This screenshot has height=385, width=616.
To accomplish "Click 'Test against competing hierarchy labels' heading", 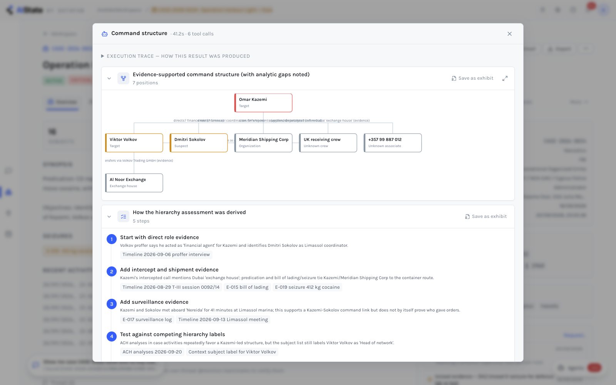I will 172,335.
